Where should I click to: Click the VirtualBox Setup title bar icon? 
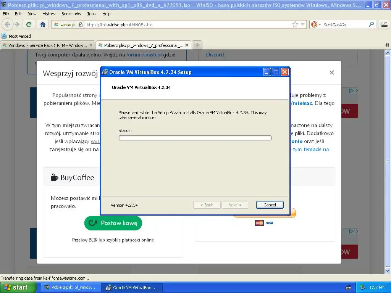(x=105, y=72)
